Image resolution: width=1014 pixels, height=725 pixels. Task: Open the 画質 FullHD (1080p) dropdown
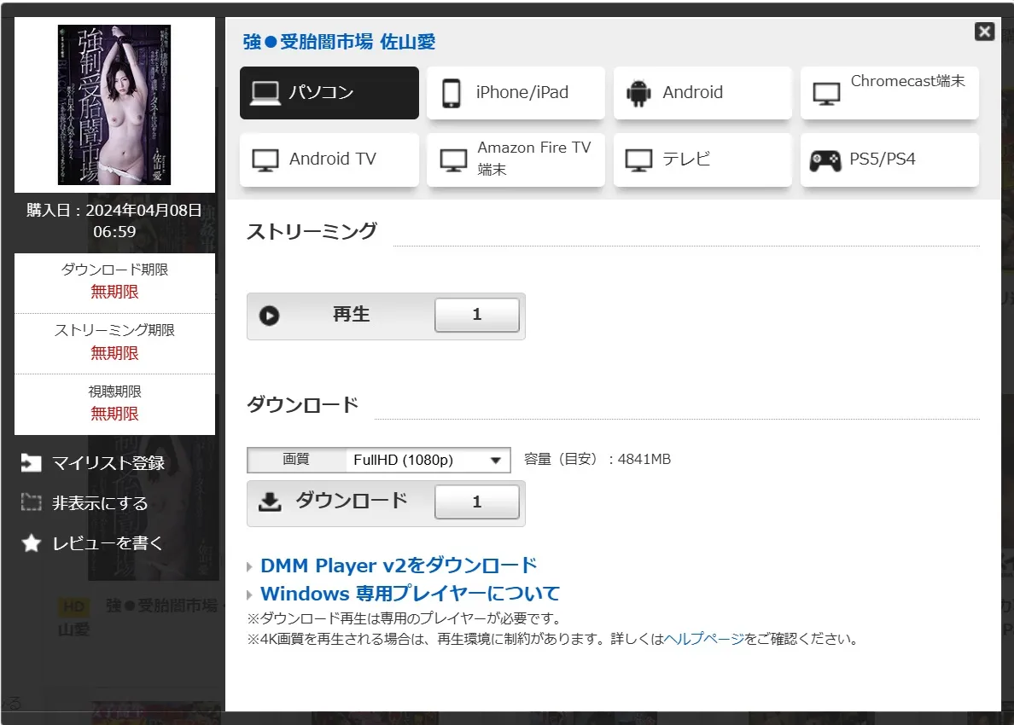point(428,460)
